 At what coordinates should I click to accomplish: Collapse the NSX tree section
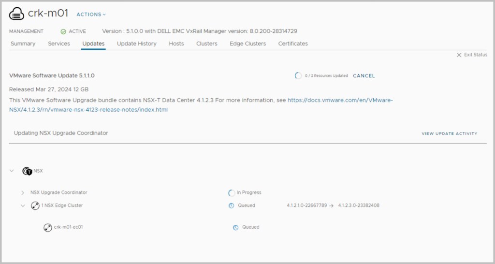point(12,171)
